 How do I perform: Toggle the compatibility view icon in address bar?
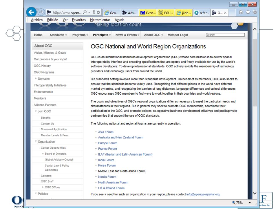[94, 12]
